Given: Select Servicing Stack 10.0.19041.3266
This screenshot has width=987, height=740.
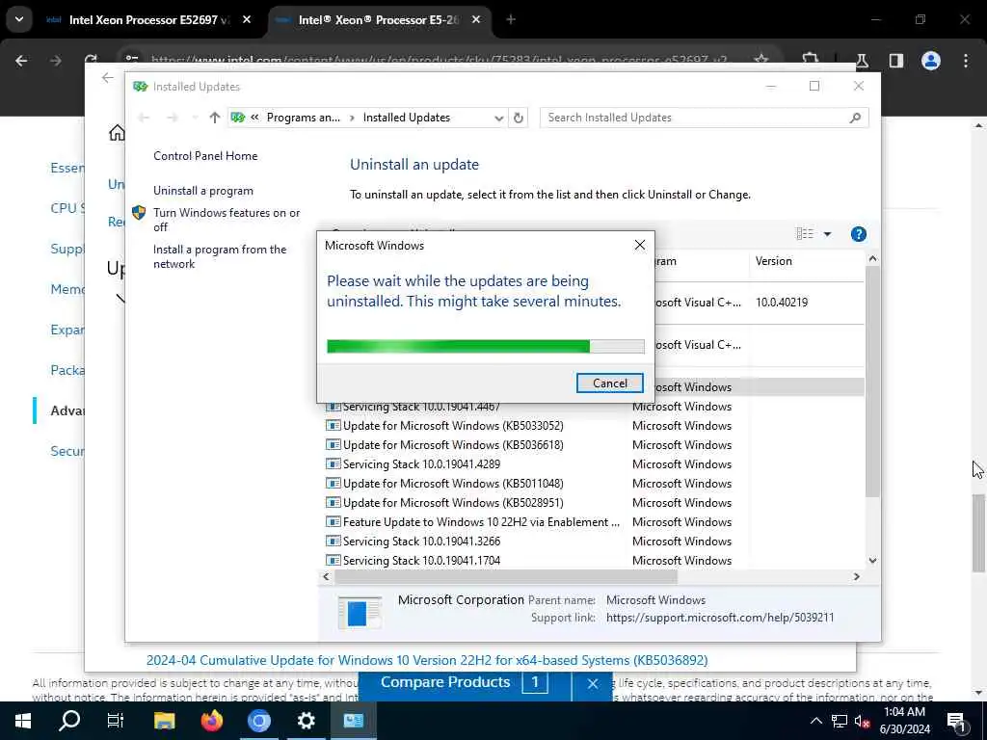Looking at the screenshot, I should (x=421, y=542).
